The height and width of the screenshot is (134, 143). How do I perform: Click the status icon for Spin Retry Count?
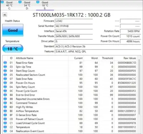[x=5, y=87]
